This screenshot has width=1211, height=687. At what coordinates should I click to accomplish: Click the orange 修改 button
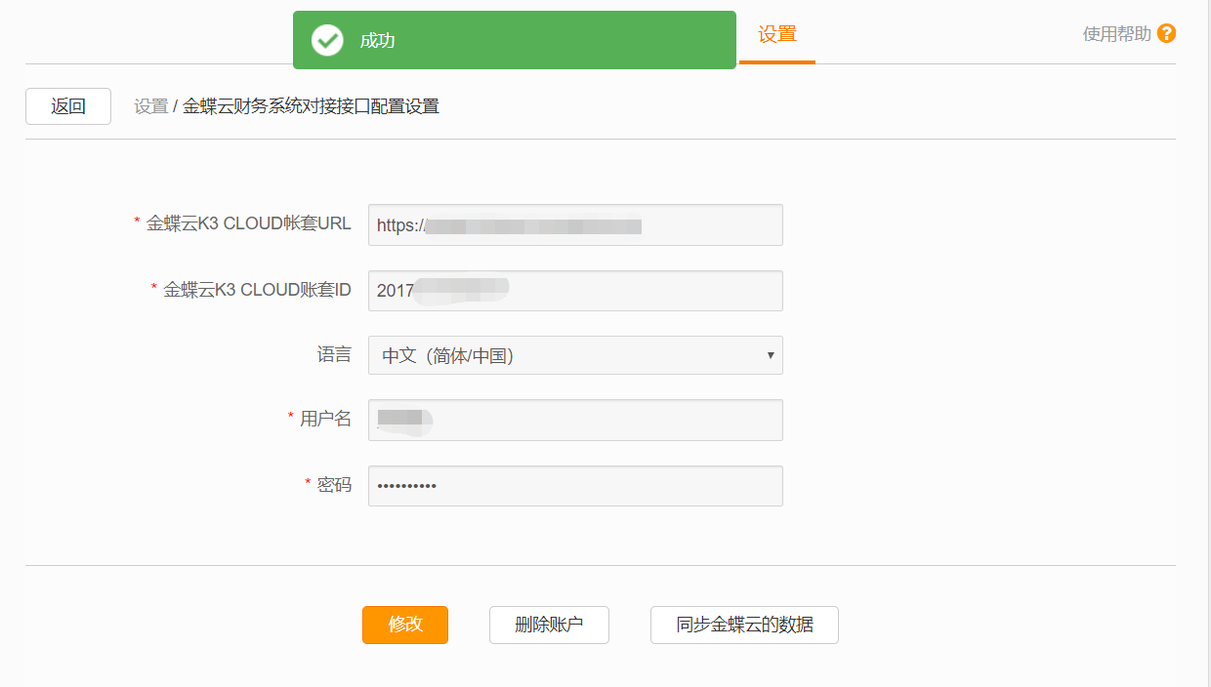(x=405, y=625)
